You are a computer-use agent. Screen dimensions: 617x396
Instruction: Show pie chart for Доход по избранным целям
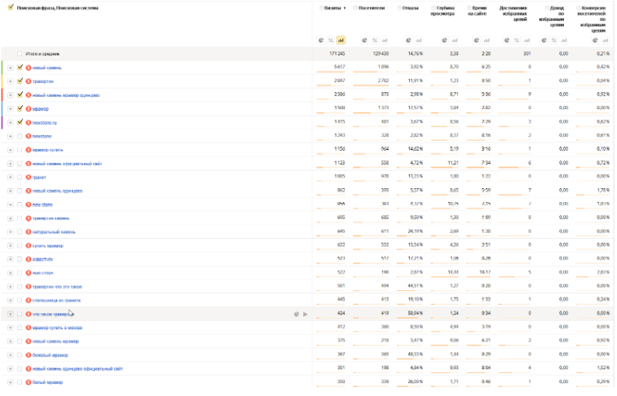point(544,40)
